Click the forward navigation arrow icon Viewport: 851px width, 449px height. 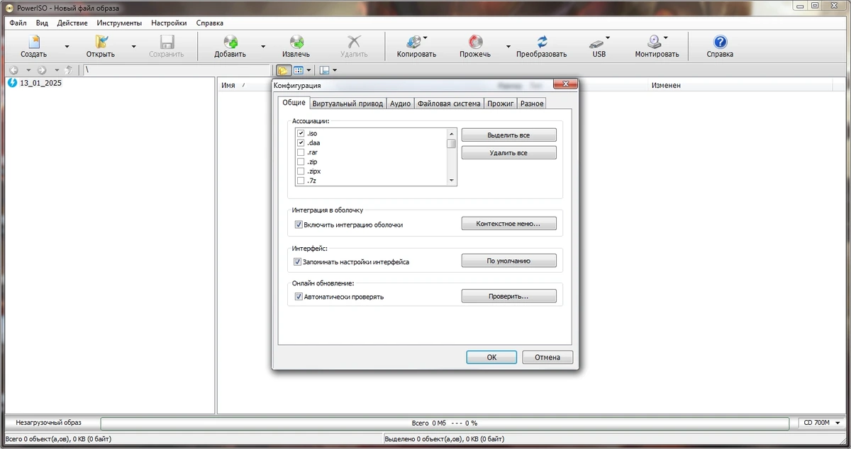tap(42, 70)
